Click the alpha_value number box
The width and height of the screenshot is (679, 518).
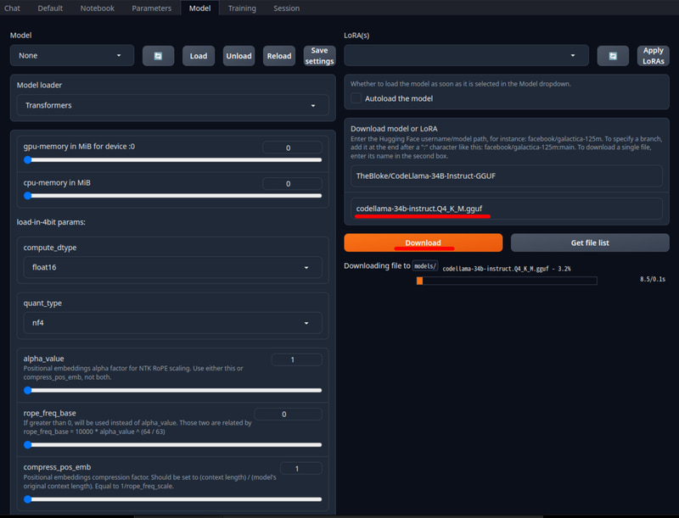coord(296,359)
